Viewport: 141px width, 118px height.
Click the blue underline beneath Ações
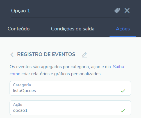click(x=123, y=37)
